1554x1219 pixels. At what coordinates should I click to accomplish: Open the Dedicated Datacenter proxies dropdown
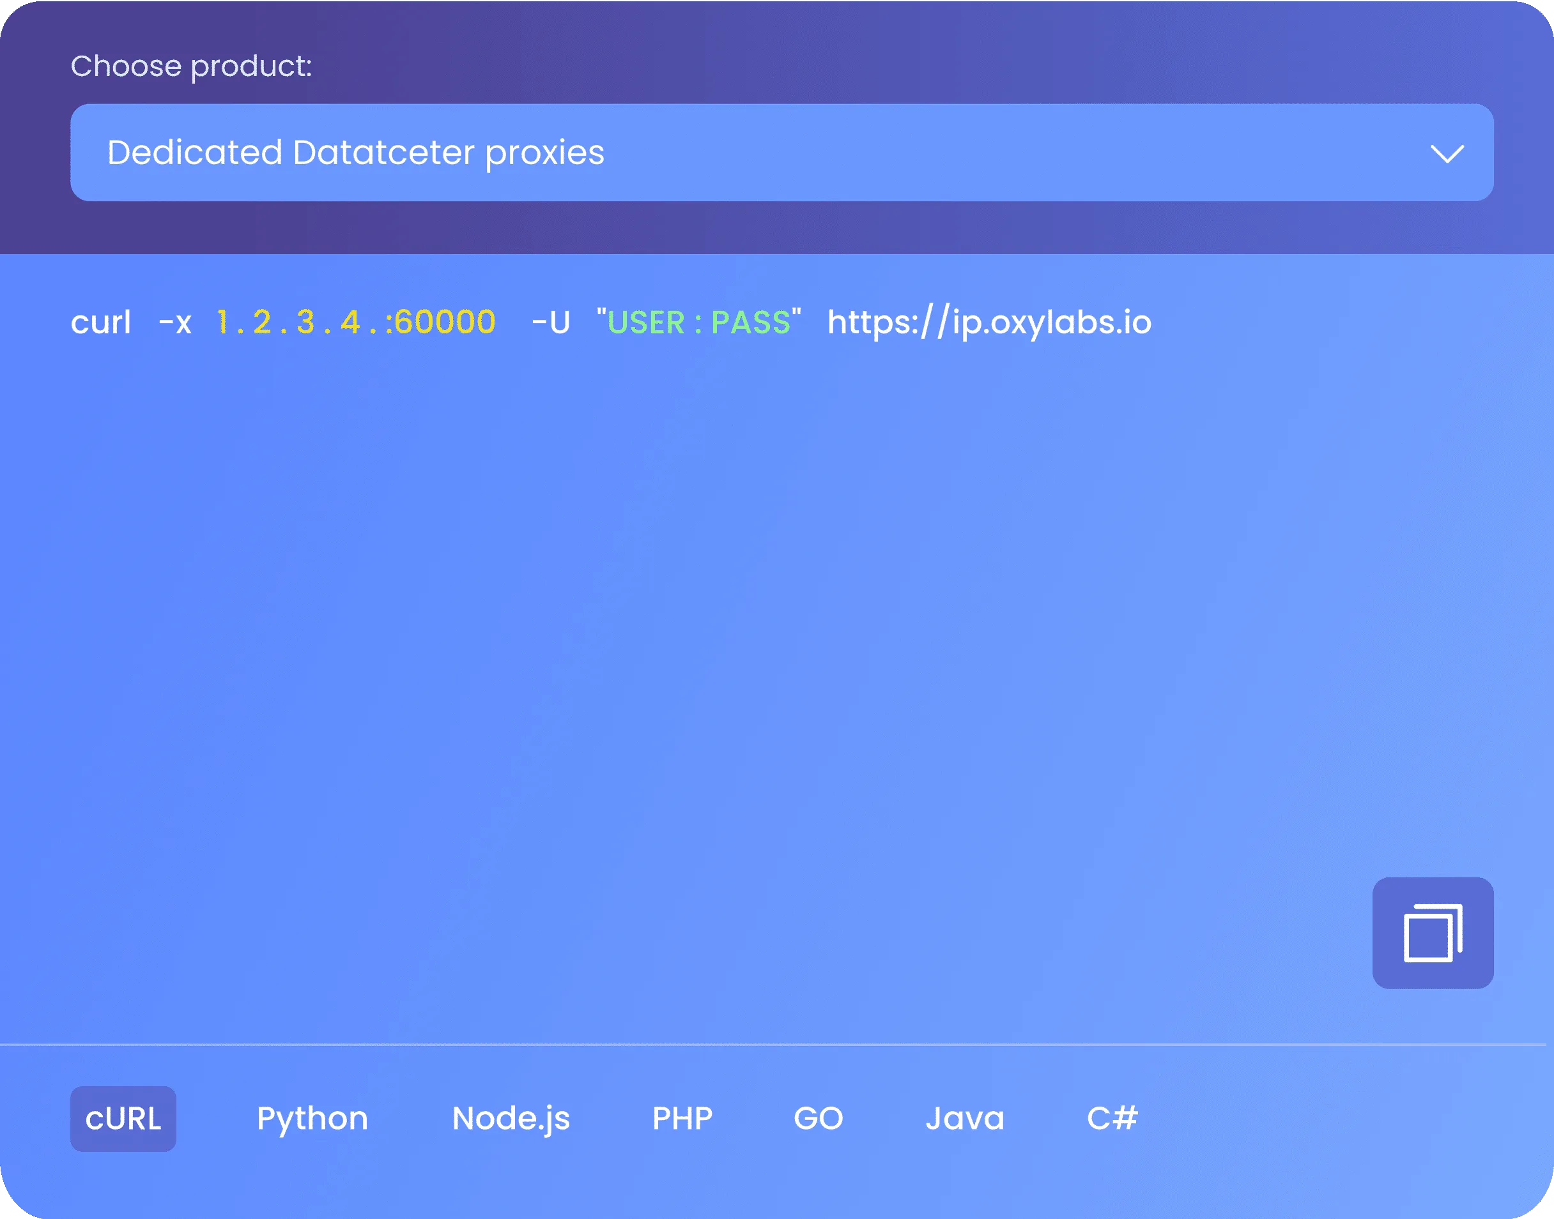[782, 153]
